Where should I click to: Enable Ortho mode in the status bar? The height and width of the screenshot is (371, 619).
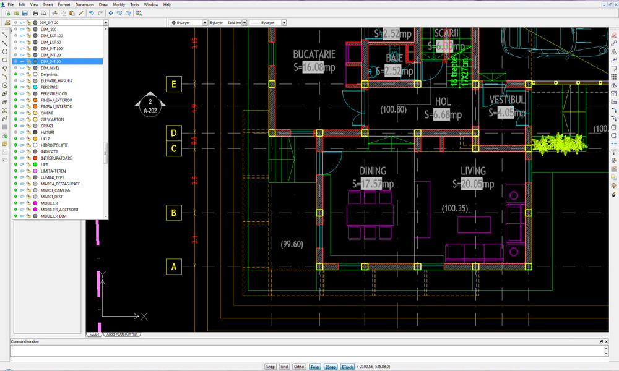[x=299, y=366]
